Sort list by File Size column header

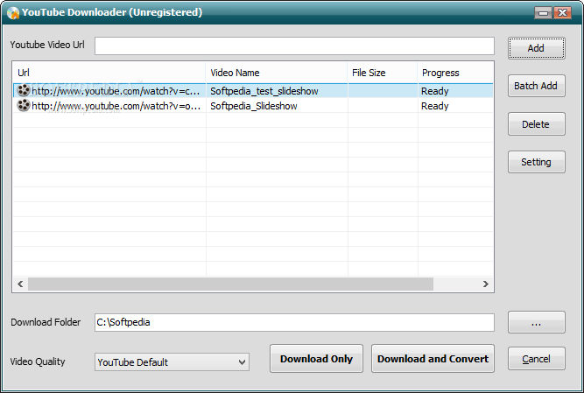pos(383,73)
